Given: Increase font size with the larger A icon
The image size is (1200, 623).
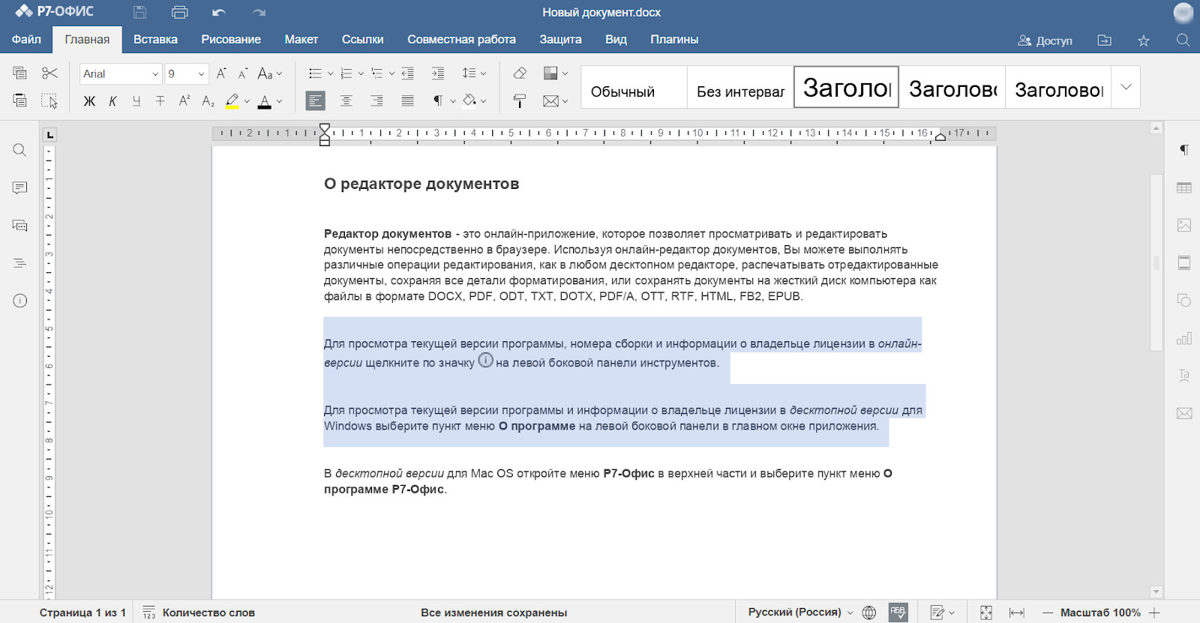Looking at the screenshot, I should coord(221,73).
